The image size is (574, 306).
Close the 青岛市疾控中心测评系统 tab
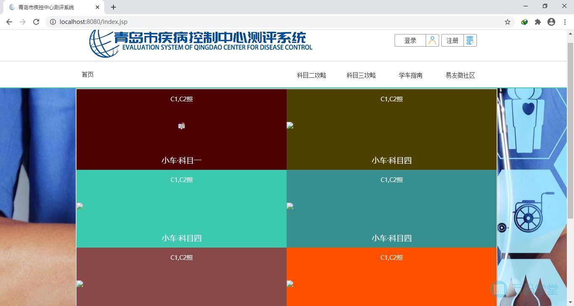click(x=97, y=7)
